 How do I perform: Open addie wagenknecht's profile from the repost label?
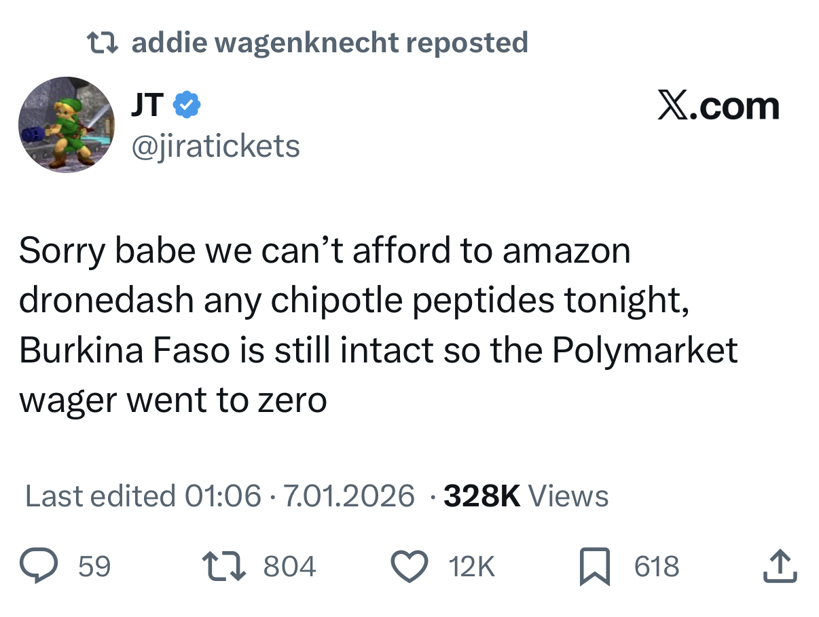[x=264, y=43]
